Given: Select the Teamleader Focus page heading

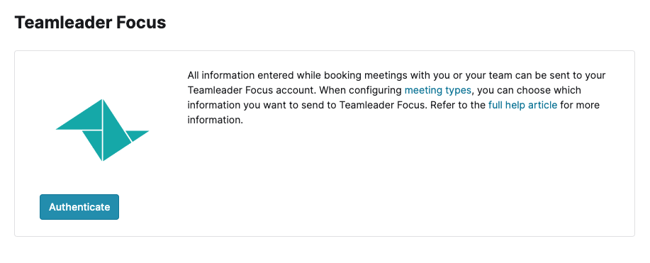Looking at the screenshot, I should 90,23.
